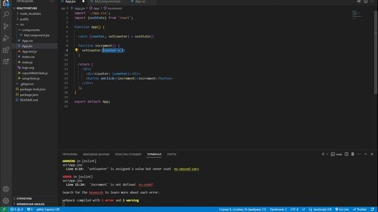This screenshot has width=378, height=212.
Task: Change indentation spaces setting in status bar
Action: 278,210
